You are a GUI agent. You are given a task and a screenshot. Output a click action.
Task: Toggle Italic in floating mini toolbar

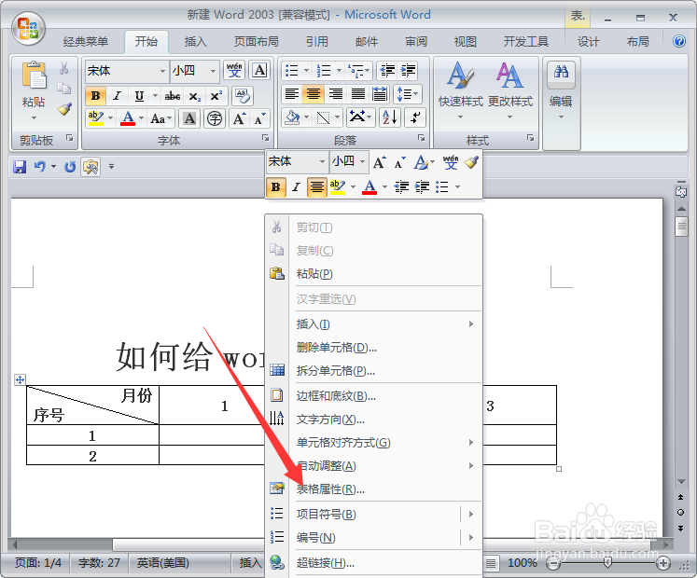[296, 187]
